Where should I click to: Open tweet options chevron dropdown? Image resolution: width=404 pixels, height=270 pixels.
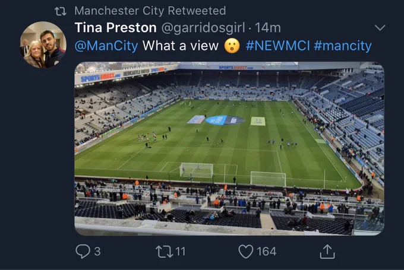click(x=380, y=27)
